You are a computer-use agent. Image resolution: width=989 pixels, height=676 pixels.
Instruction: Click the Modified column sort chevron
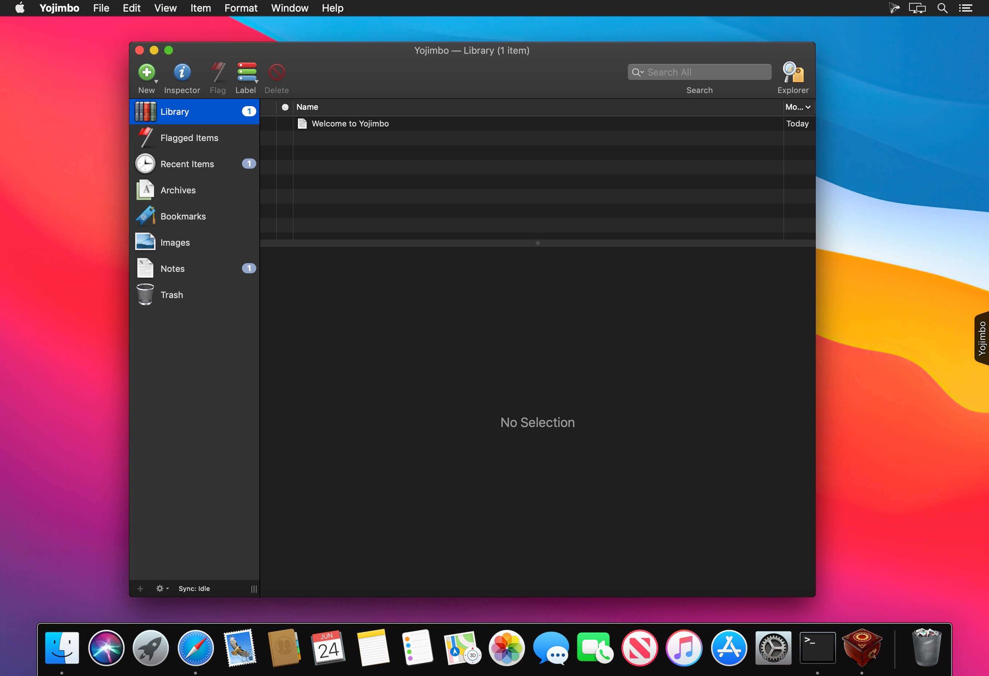(x=808, y=107)
